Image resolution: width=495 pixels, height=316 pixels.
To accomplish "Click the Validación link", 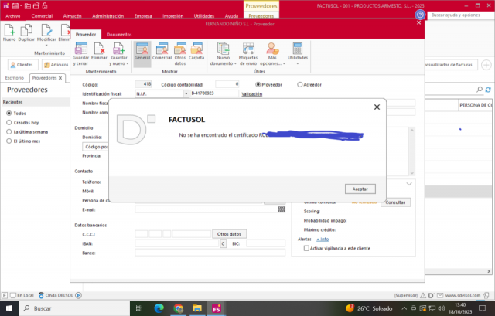I will 252,94.
